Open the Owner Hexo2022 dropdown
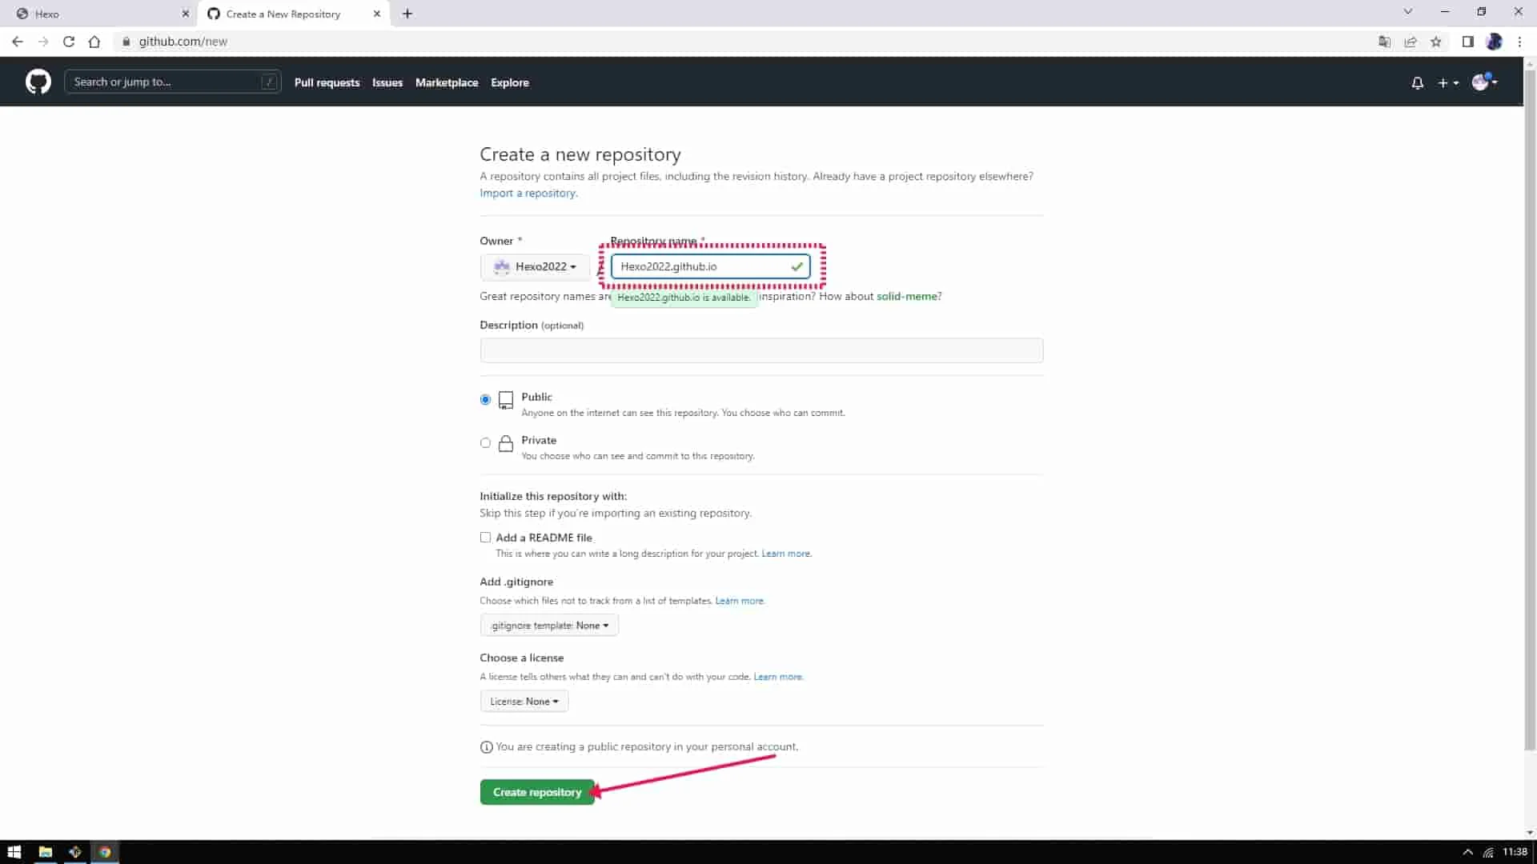 click(x=535, y=266)
